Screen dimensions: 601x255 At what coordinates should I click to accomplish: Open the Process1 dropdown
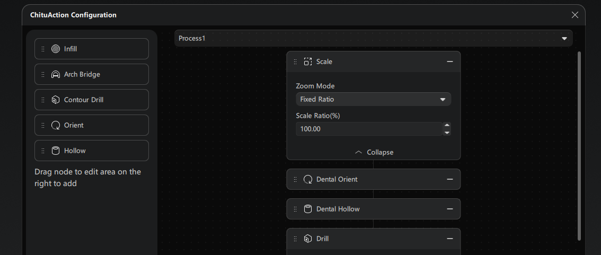[373, 38]
